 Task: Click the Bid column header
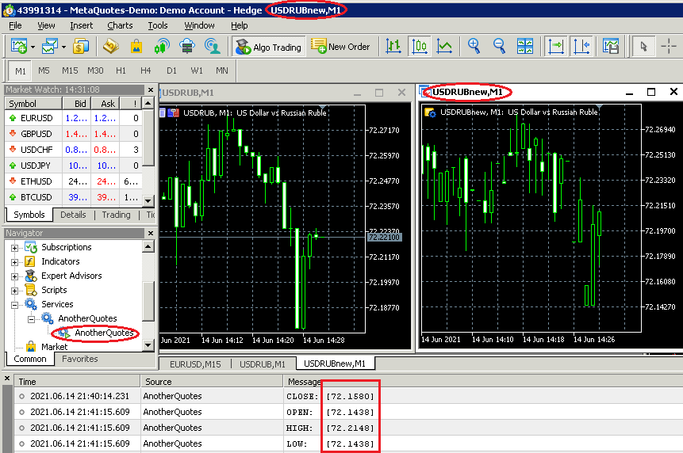click(x=77, y=104)
